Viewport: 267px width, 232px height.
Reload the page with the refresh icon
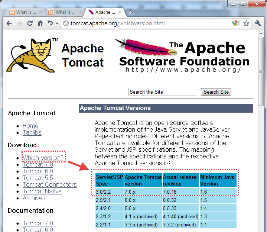(x=30, y=23)
